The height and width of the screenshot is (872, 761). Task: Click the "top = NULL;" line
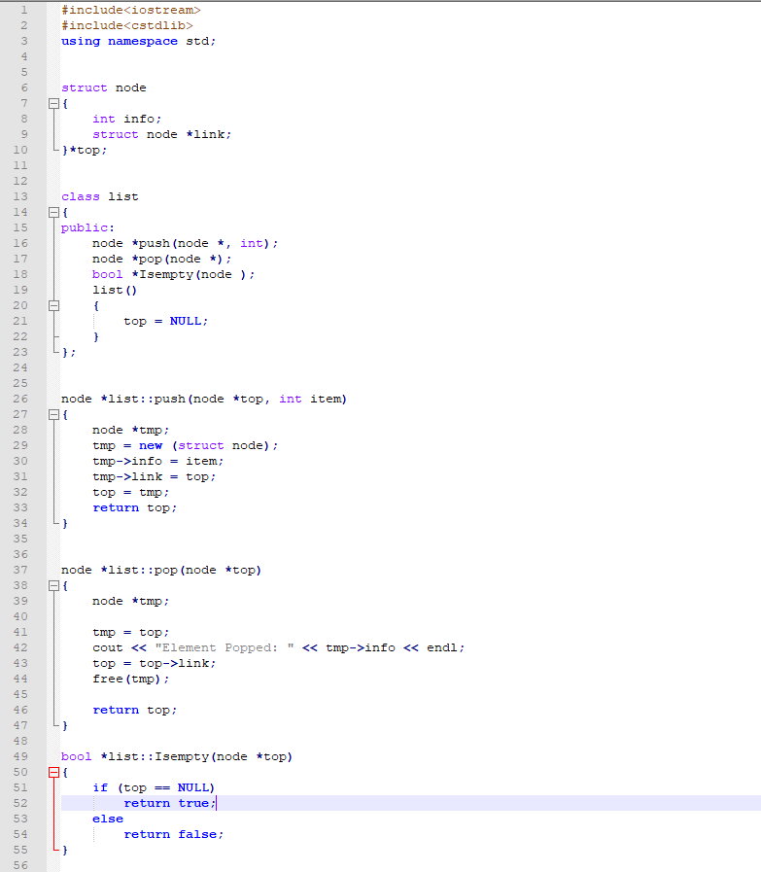(165, 322)
